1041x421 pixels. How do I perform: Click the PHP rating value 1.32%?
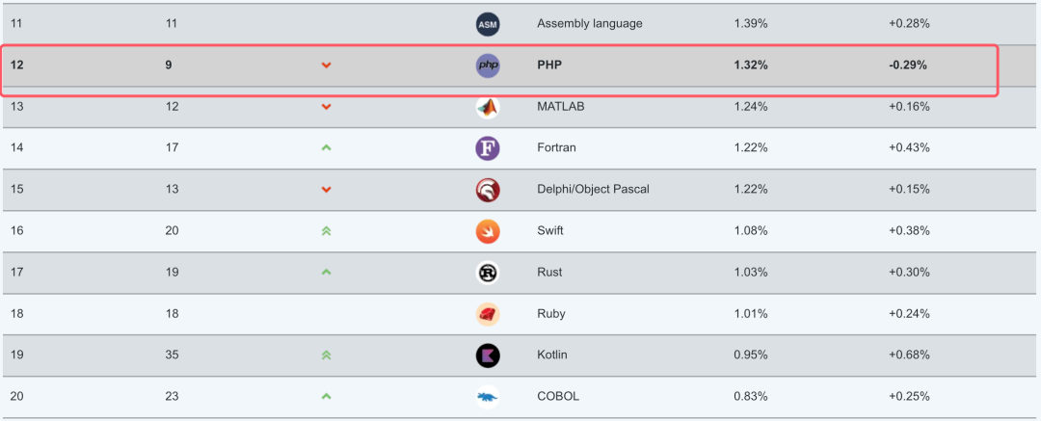pyautogui.click(x=751, y=66)
